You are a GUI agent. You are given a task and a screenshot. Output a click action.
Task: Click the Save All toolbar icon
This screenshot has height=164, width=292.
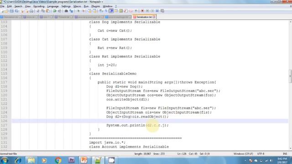click(x=16, y=11)
